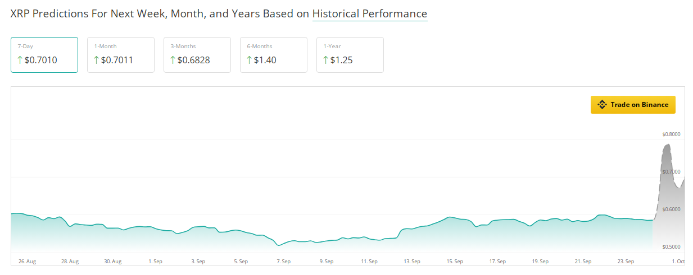Click the 7. Sep date marker
This screenshot has height=275, width=693.
283,261
